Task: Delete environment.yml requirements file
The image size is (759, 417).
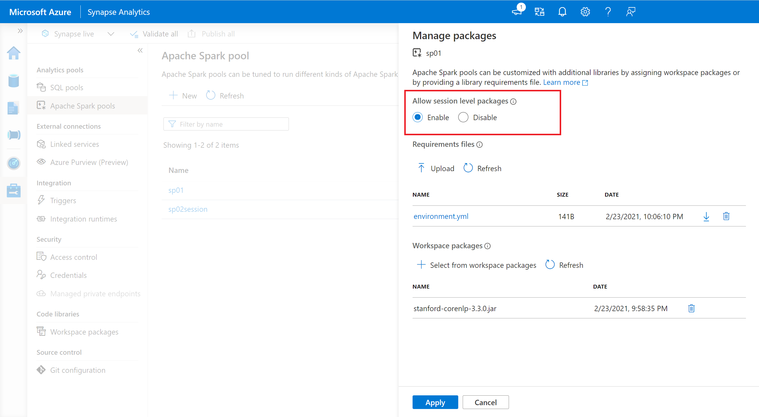Action: [x=726, y=216]
